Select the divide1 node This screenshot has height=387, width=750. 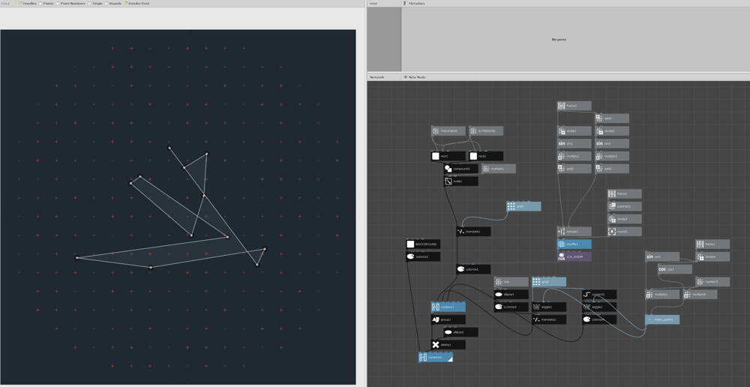tap(574, 130)
